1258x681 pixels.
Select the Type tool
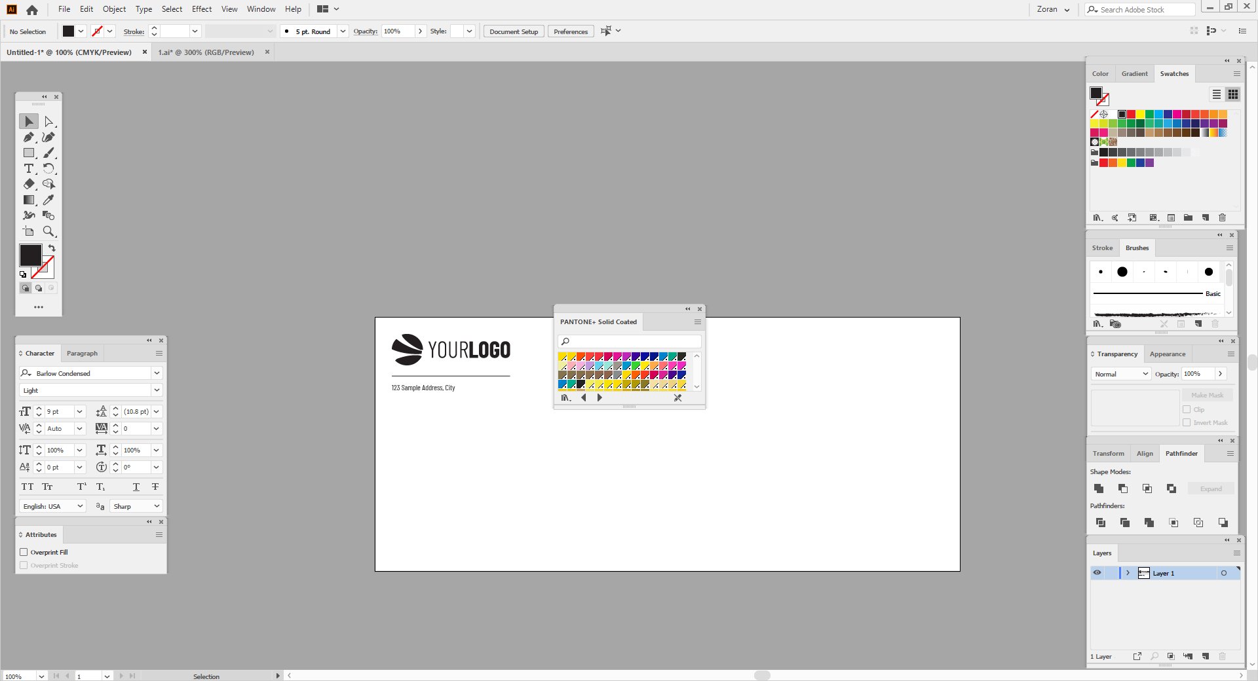pos(29,169)
